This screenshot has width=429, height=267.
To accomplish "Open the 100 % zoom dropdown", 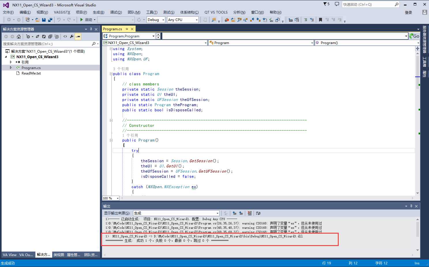I will (x=117, y=198).
